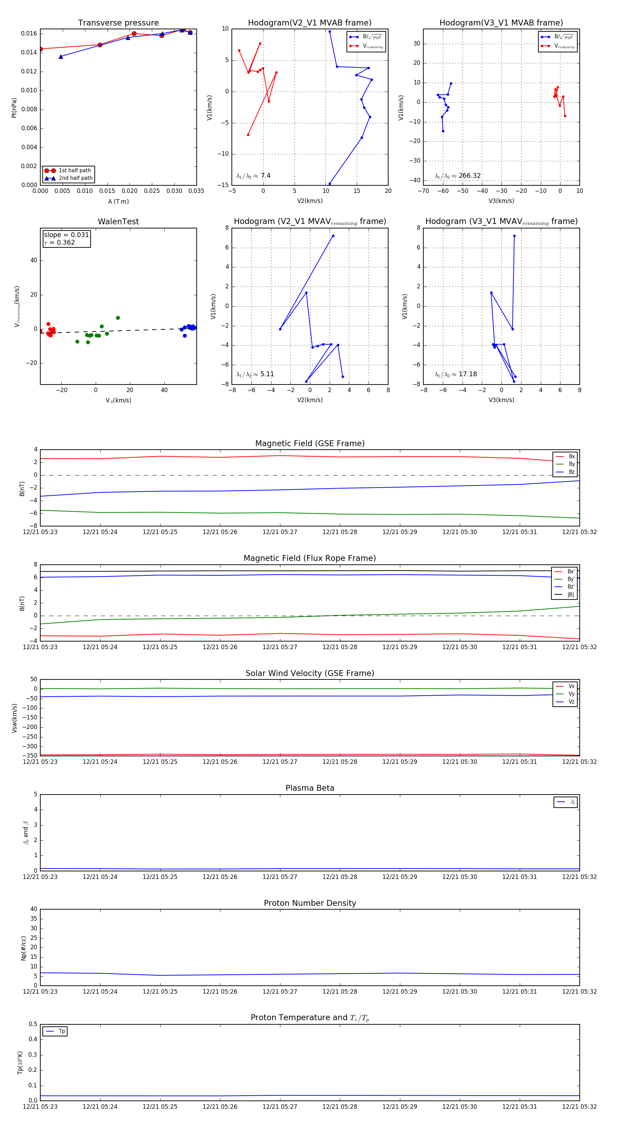Select the 'Vz' legend entry in velocity plot
620x1137 pixels.
point(565,702)
